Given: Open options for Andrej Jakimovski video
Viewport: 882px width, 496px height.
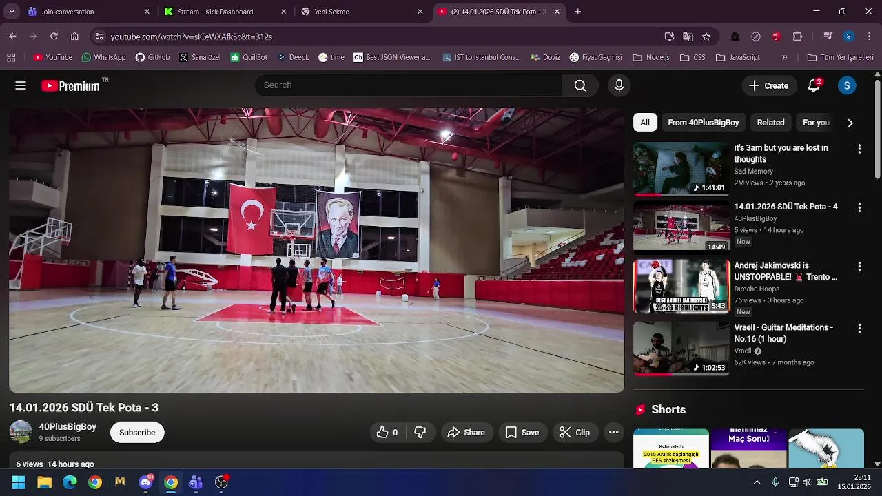Looking at the screenshot, I should tap(859, 266).
